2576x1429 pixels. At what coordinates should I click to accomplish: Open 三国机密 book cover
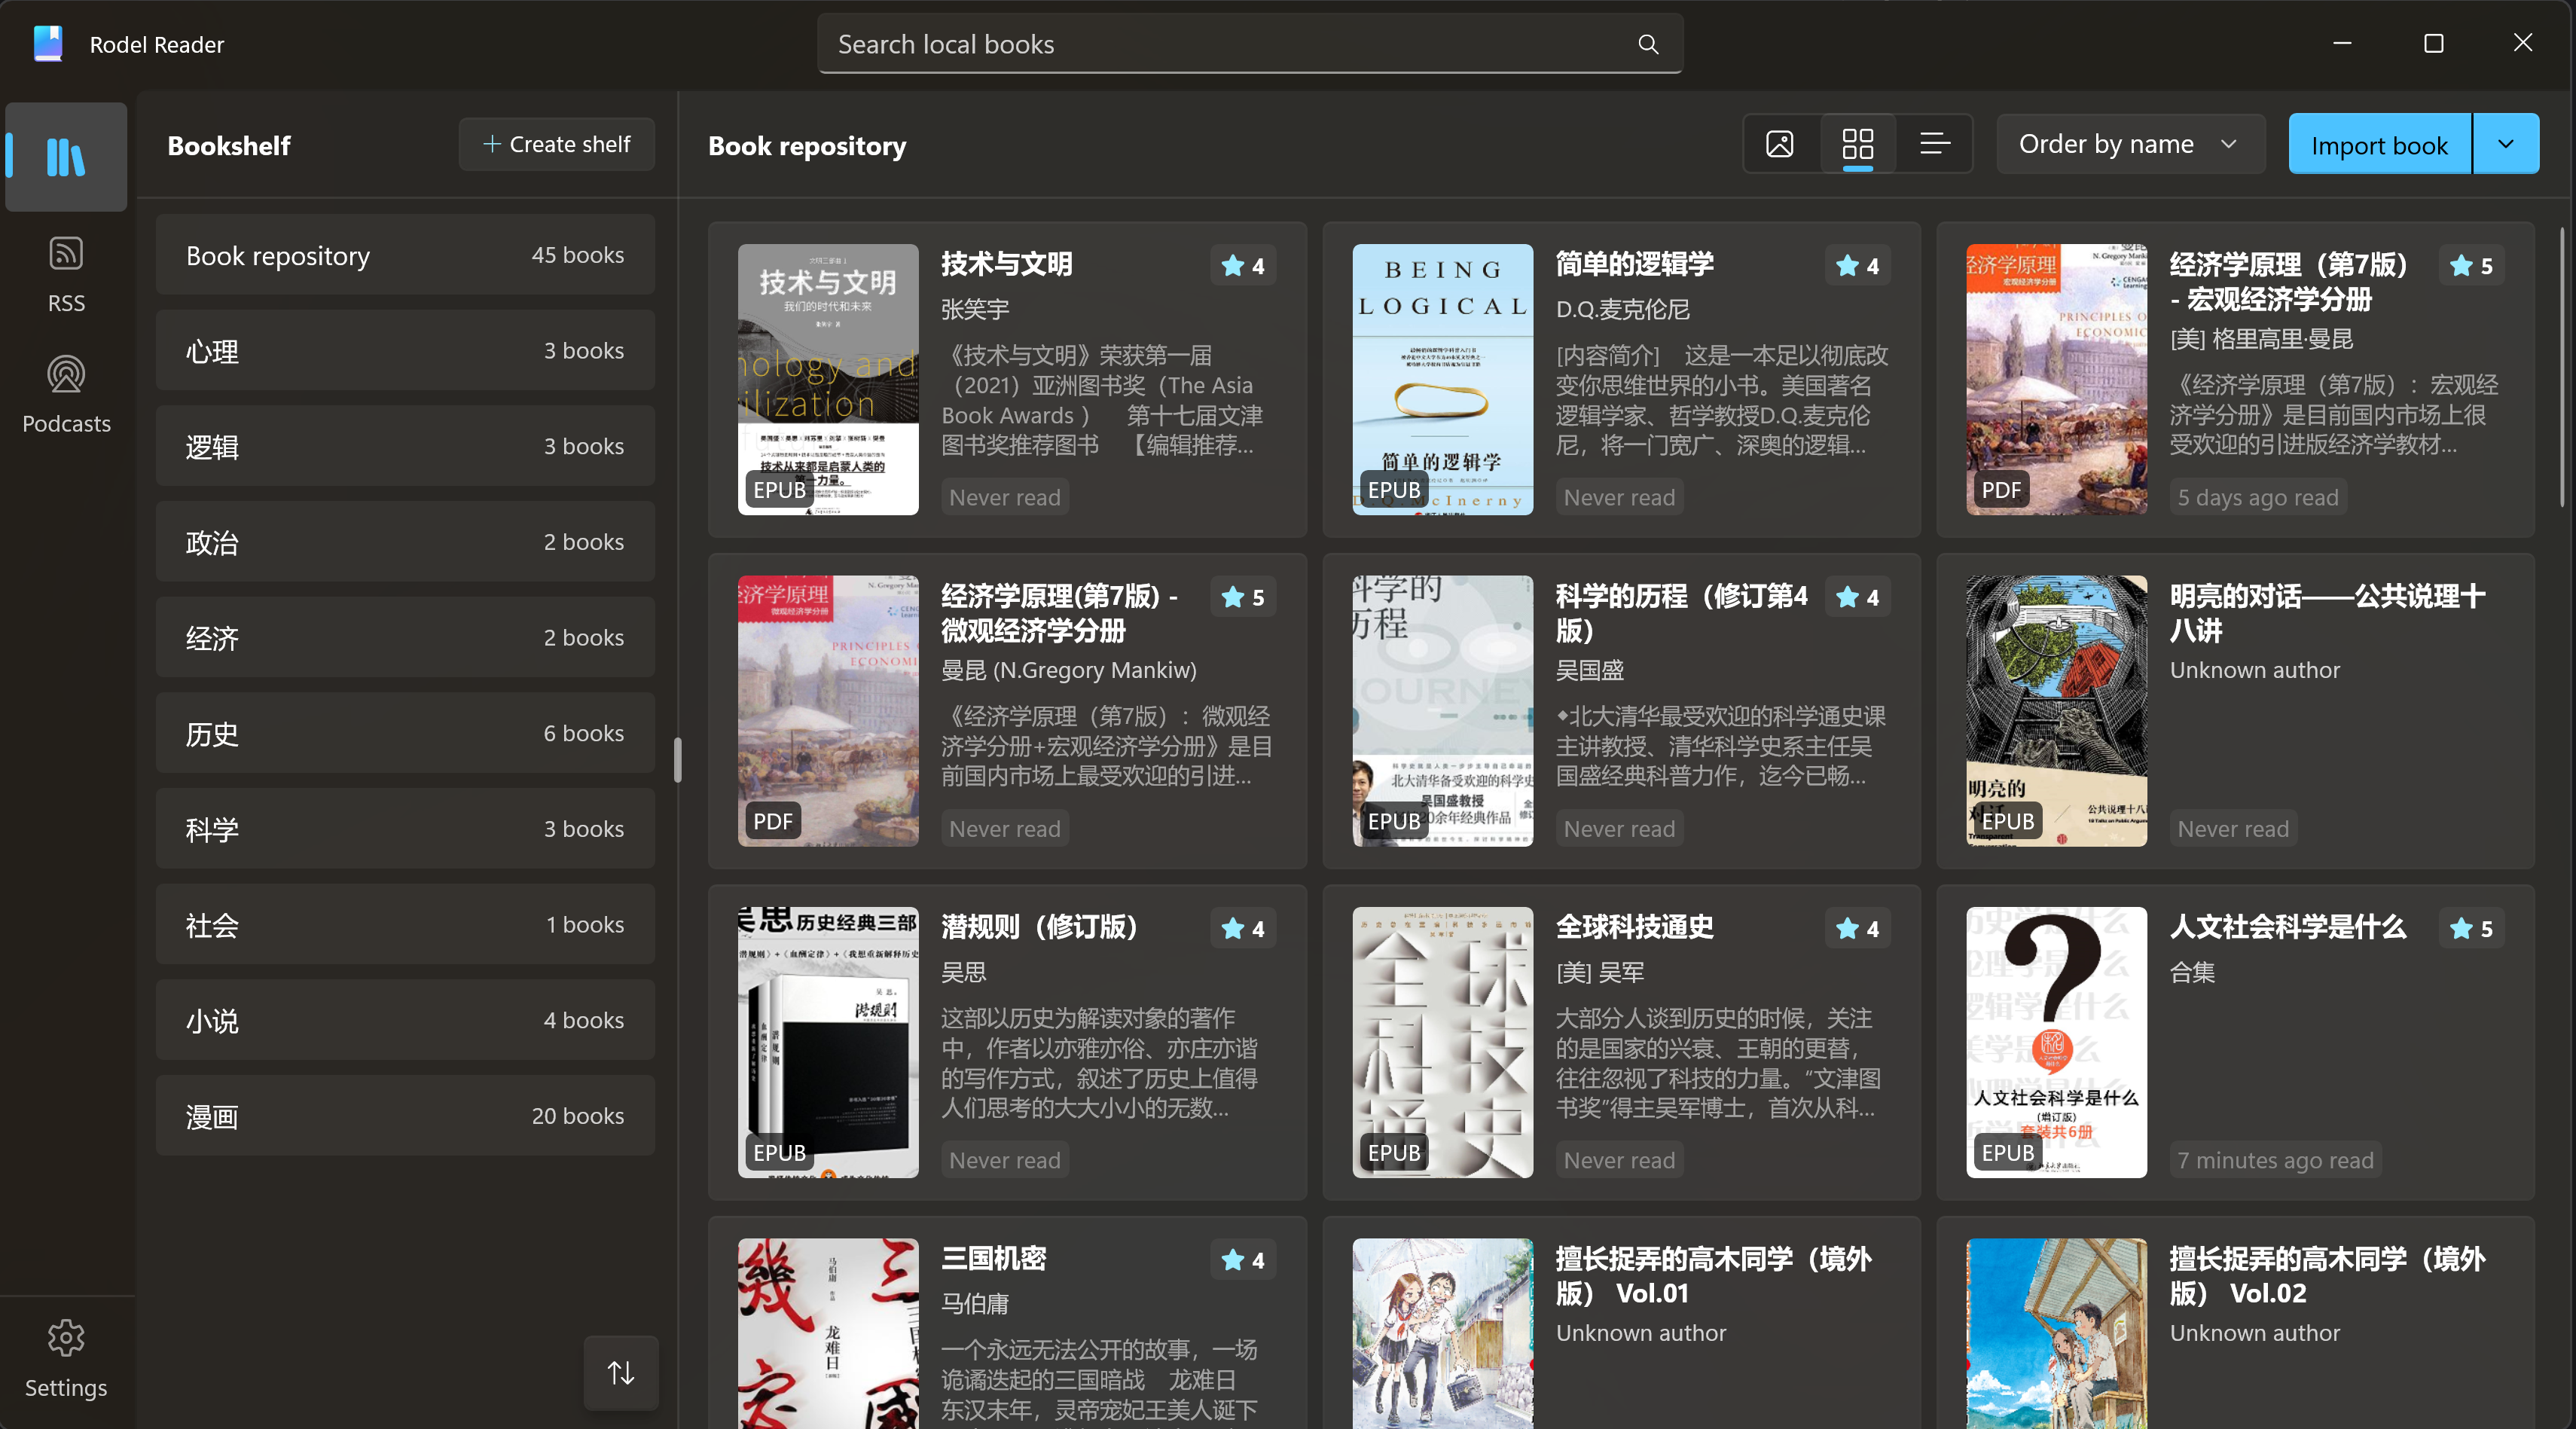[828, 1334]
